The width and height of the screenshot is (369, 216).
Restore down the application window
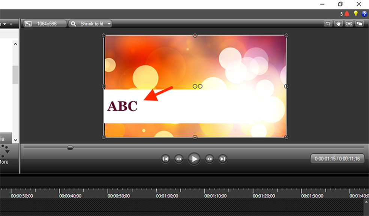[x=340, y=4]
